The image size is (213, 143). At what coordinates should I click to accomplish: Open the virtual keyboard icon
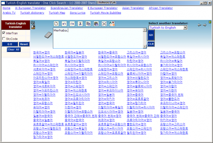coord(48,35)
